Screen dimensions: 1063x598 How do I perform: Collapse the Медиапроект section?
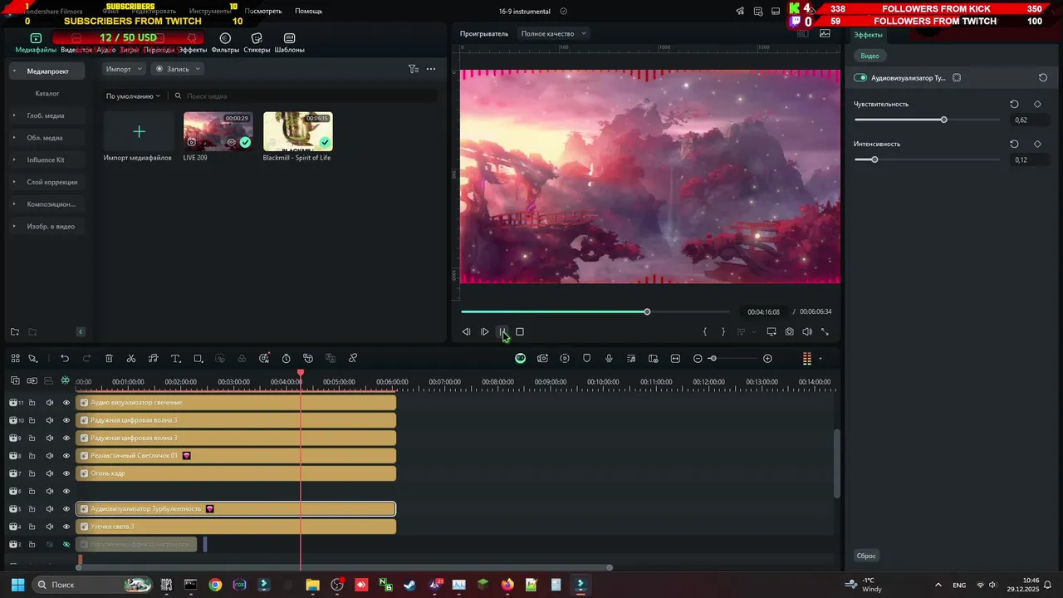(x=13, y=71)
